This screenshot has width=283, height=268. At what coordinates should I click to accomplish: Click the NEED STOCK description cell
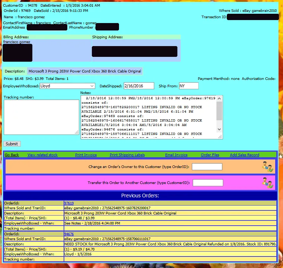point(170,244)
